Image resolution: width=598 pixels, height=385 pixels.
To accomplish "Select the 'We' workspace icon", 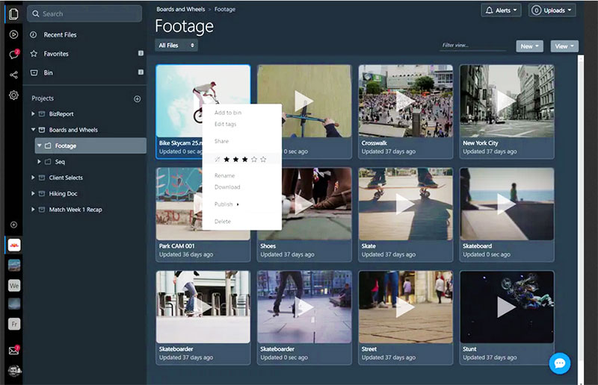I will [x=14, y=285].
